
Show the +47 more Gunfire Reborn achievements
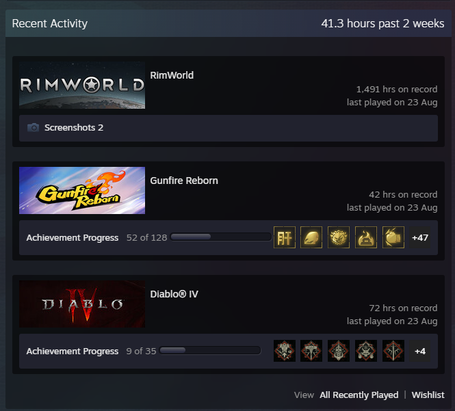[x=420, y=237]
